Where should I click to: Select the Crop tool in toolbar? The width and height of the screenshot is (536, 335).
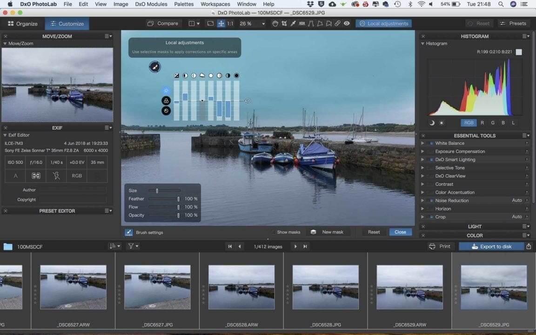[x=284, y=24]
